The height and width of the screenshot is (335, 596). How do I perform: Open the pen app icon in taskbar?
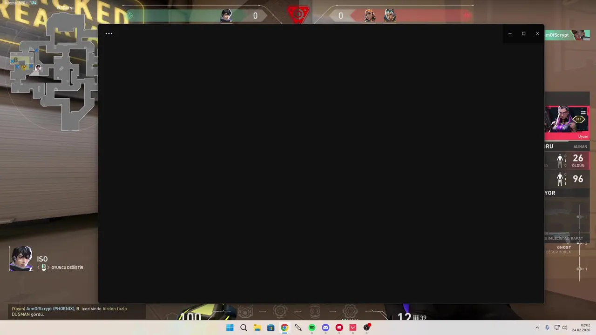pos(298,328)
